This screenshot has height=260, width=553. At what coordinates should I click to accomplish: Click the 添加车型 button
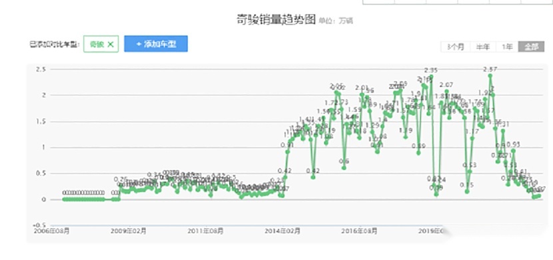(156, 44)
